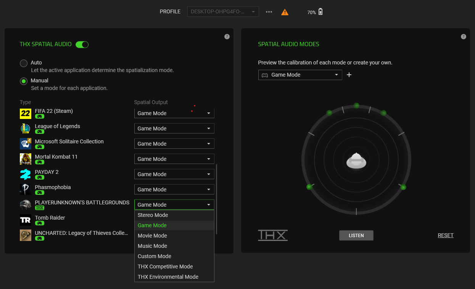Choose Custom Mode from the list
Image resolution: width=475 pixels, height=289 pixels.
(x=174, y=256)
